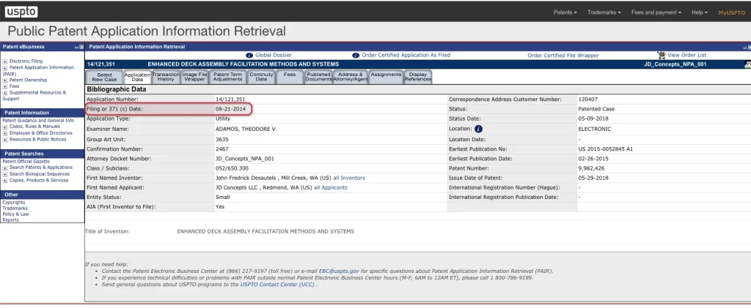This screenshot has width=751, height=308.
Task: Open the Continuity Data tab
Action: 261,78
